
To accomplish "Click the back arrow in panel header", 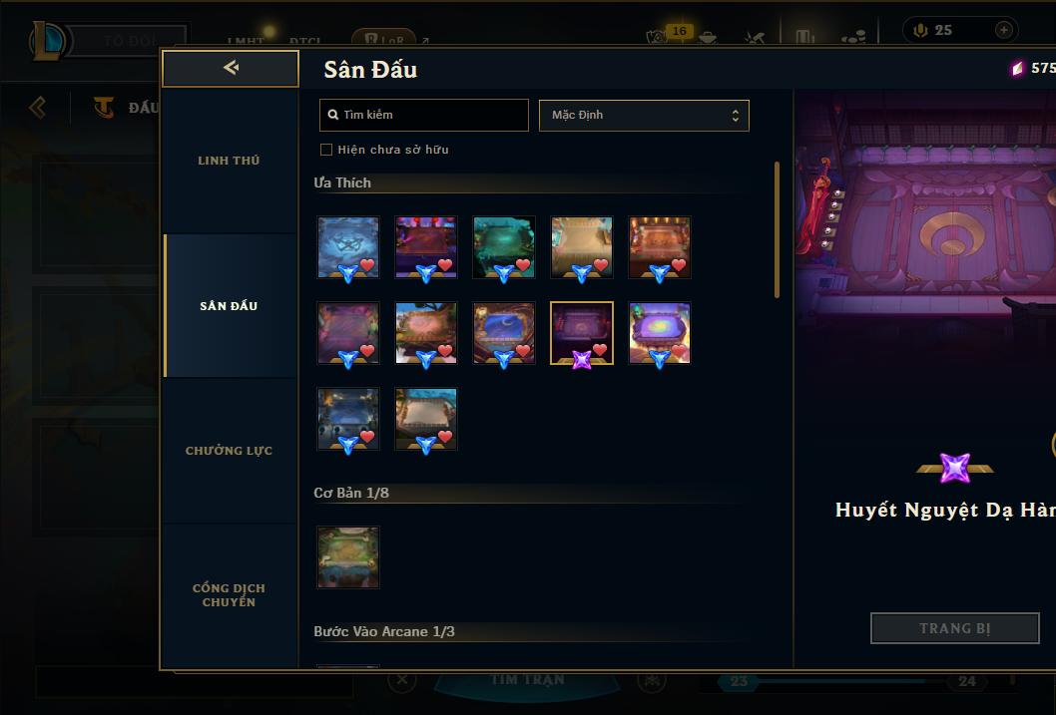I will [x=231, y=67].
